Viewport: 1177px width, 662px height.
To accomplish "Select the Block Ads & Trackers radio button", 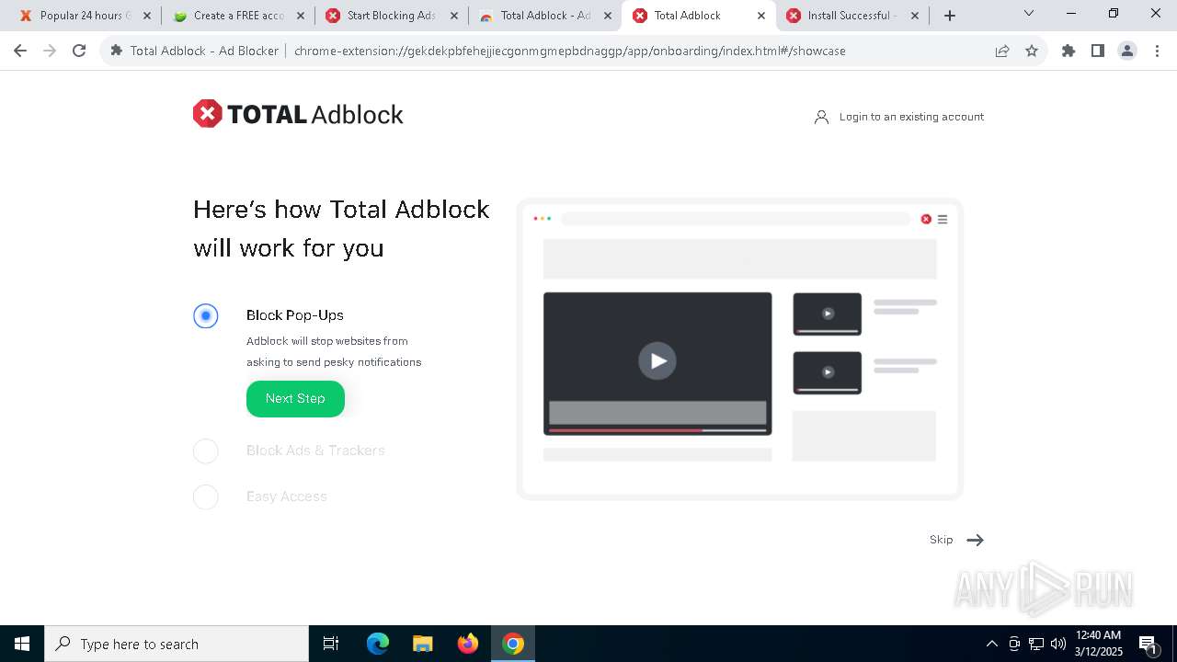I will [x=206, y=451].
